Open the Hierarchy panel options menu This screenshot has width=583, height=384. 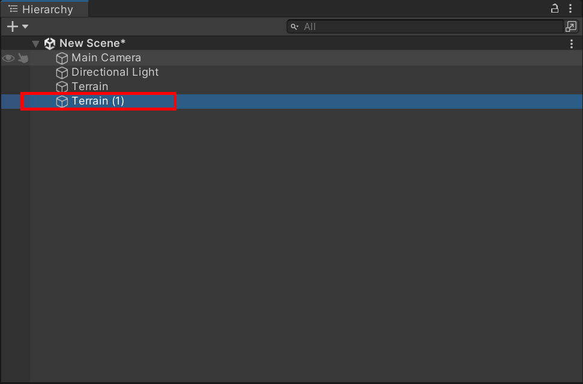tap(570, 8)
